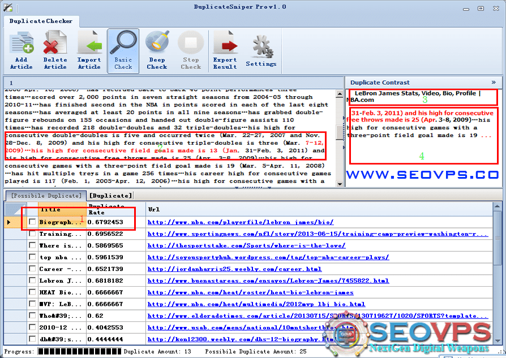Minimize the DuplicateSniper window
The width and height of the screenshot is (506, 358).
click(466, 8)
